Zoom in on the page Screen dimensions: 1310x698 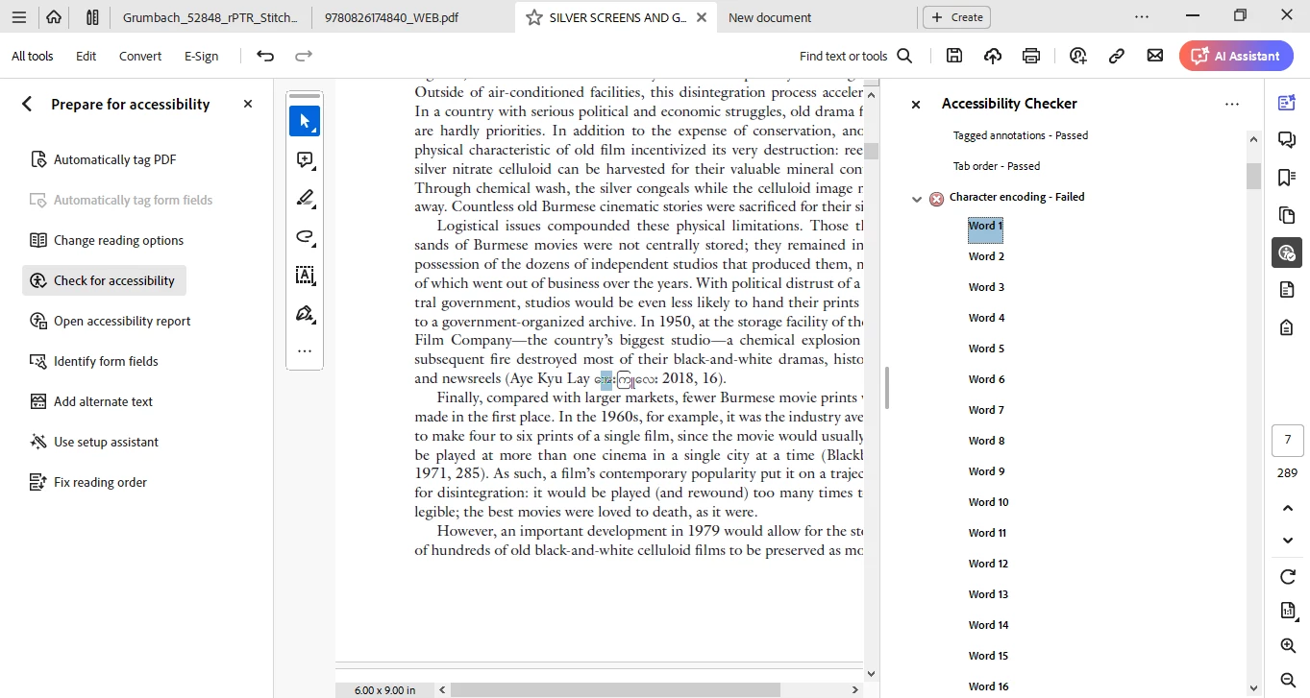click(1288, 646)
